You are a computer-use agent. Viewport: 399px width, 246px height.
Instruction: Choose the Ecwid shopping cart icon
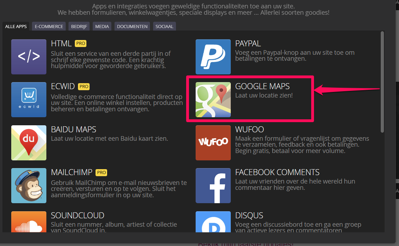[x=29, y=100]
